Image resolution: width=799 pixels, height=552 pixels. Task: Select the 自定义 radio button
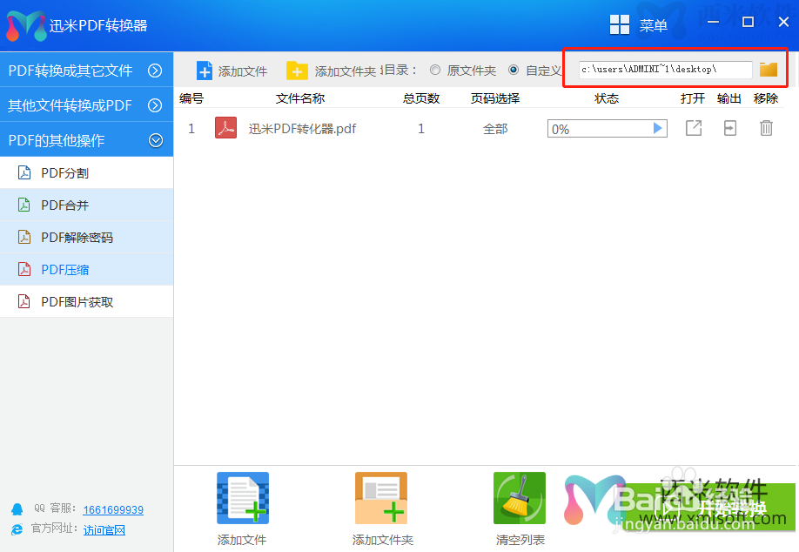[x=514, y=70]
